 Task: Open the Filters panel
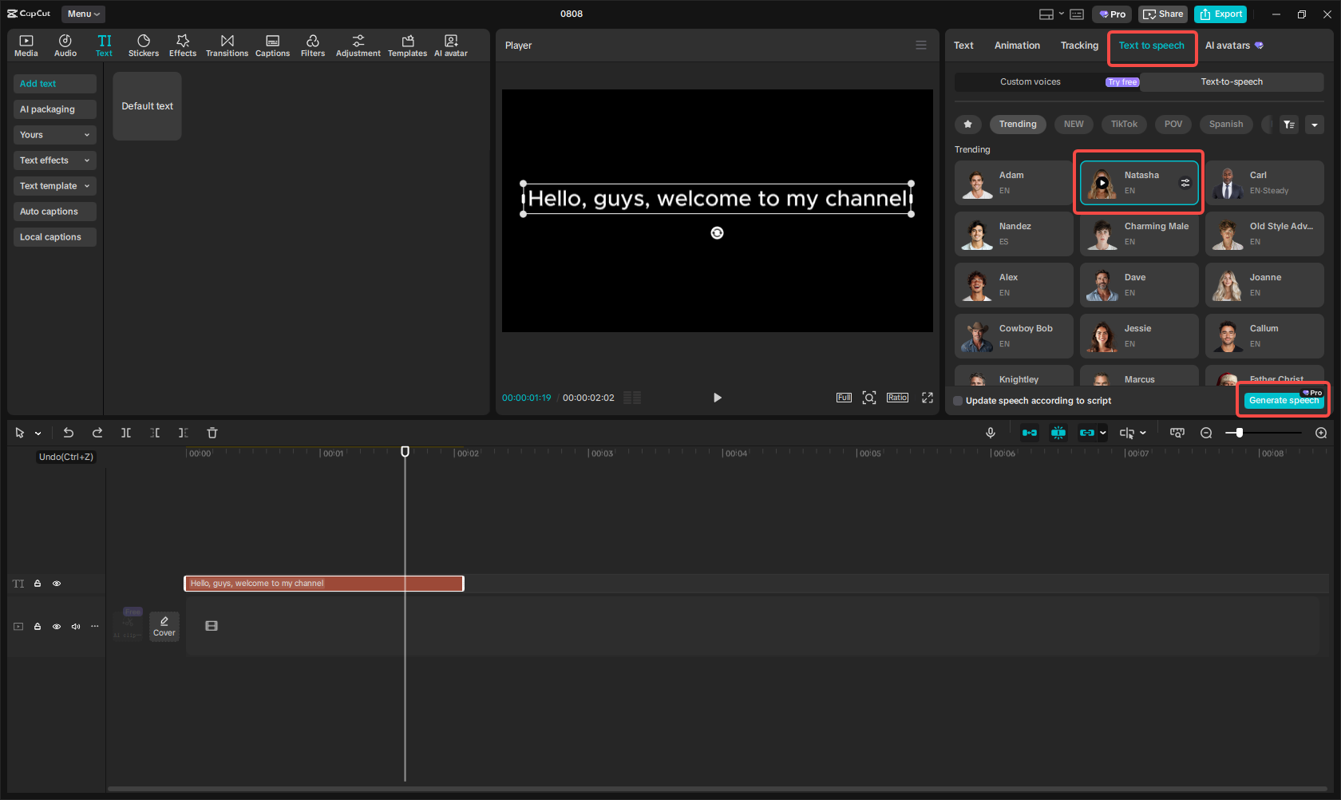pyautogui.click(x=312, y=46)
